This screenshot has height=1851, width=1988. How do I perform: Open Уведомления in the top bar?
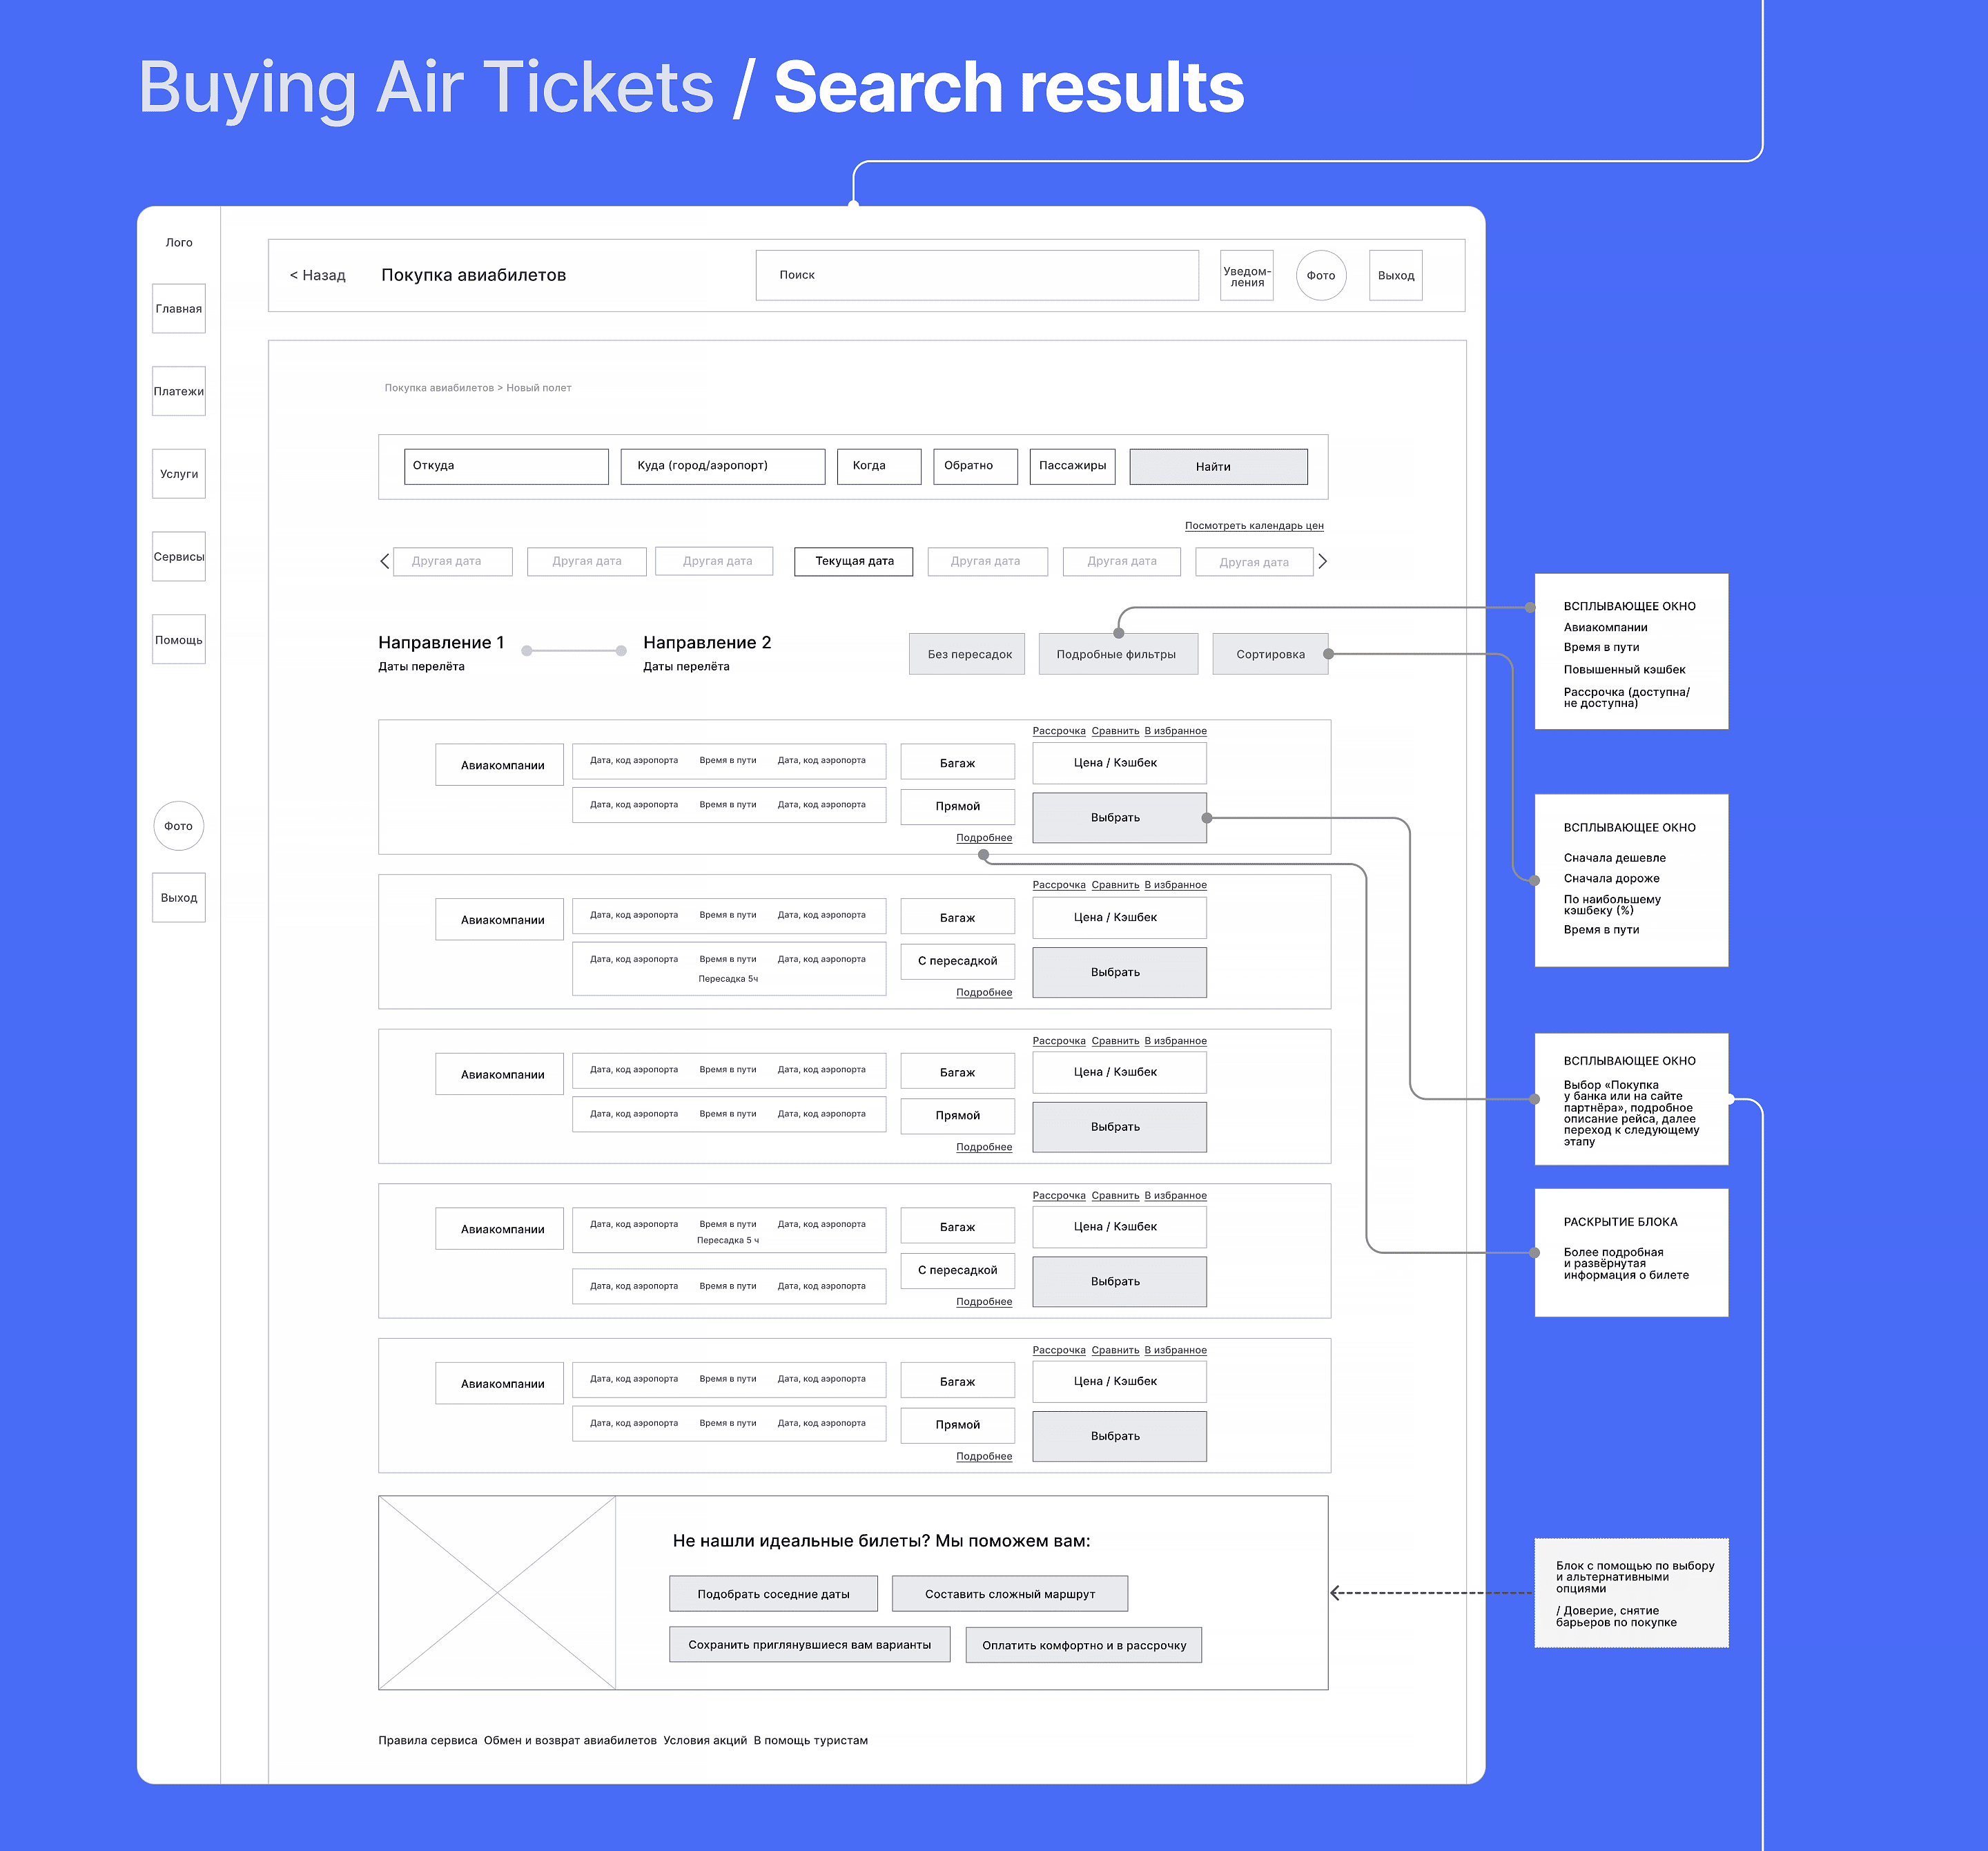click(x=1247, y=276)
